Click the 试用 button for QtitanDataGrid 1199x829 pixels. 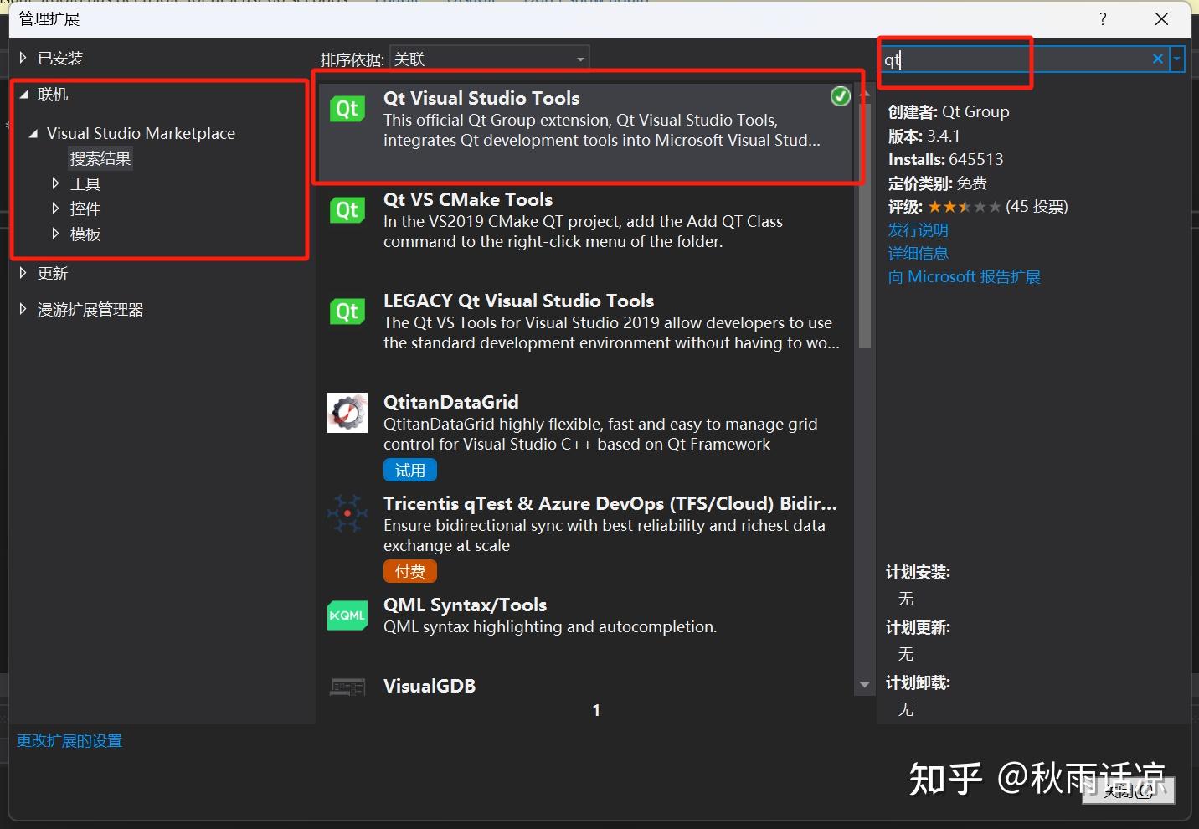[x=409, y=470]
